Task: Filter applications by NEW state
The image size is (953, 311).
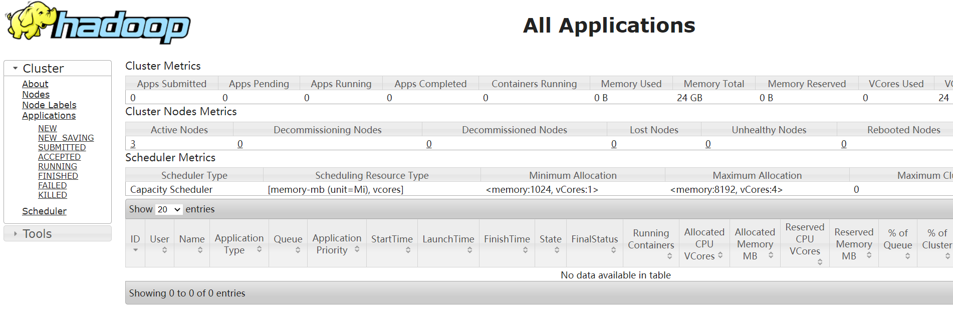Action: [48, 128]
